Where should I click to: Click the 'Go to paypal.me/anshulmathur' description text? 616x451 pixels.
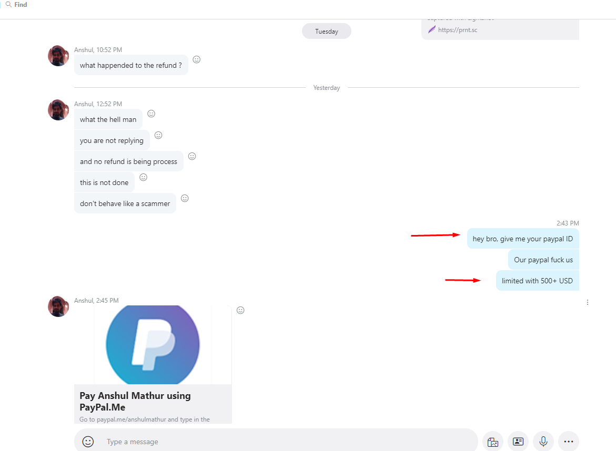(x=145, y=419)
